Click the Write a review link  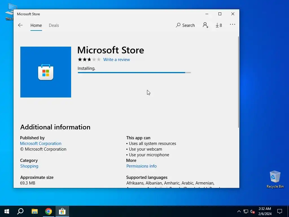(117, 60)
